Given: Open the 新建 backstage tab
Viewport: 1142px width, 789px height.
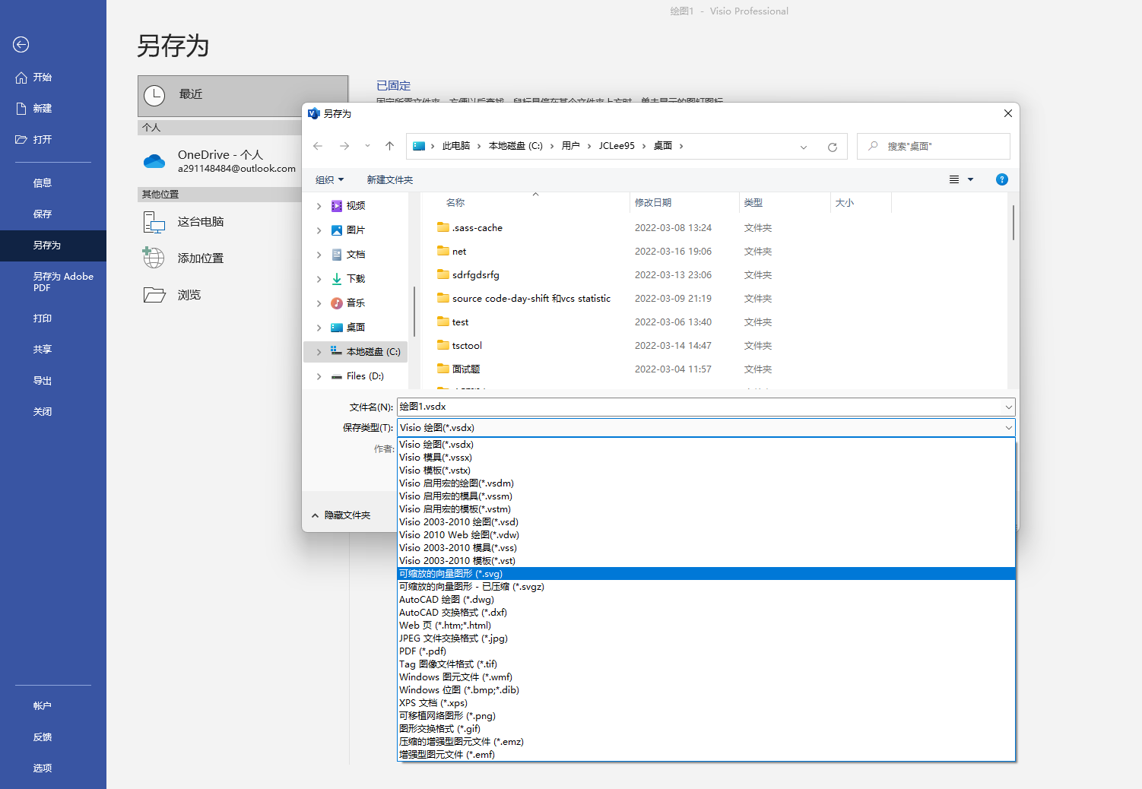Looking at the screenshot, I should point(53,109).
